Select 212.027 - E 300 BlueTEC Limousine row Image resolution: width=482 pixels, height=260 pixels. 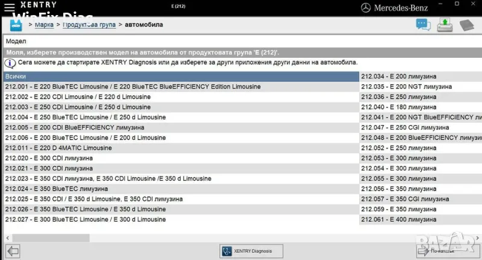coord(181,220)
